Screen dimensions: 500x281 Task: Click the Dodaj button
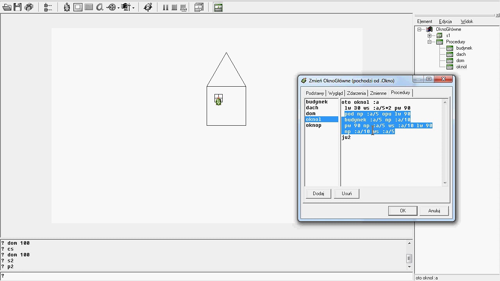pos(318,194)
